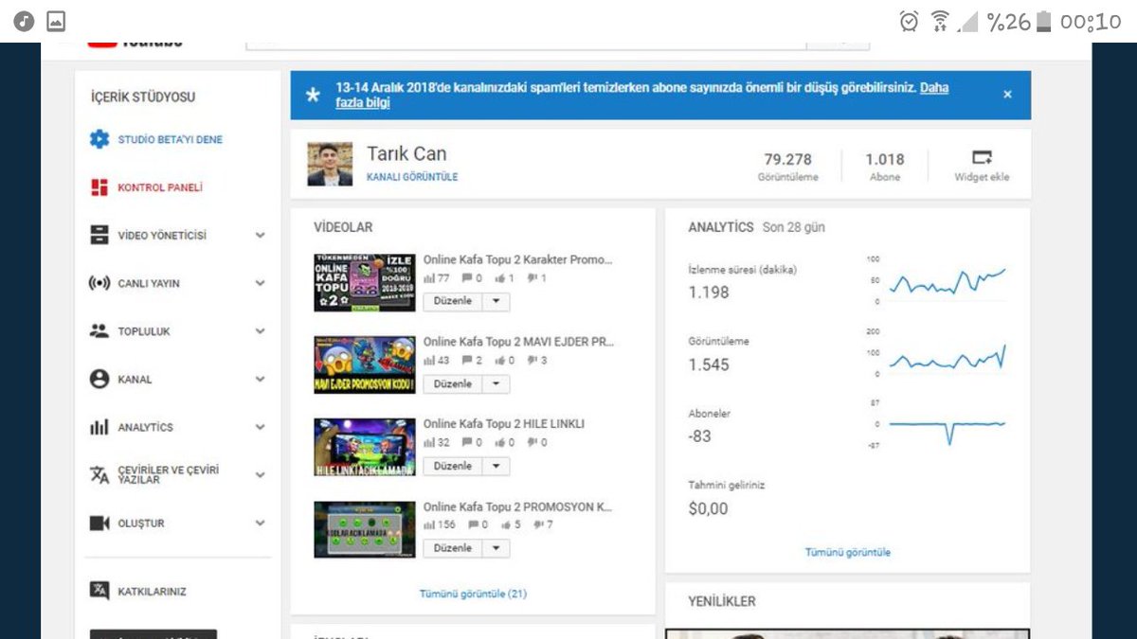Image resolution: width=1137 pixels, height=639 pixels.
Task: Click the Kontrol Paneli dashboard icon
Action: coord(99,187)
